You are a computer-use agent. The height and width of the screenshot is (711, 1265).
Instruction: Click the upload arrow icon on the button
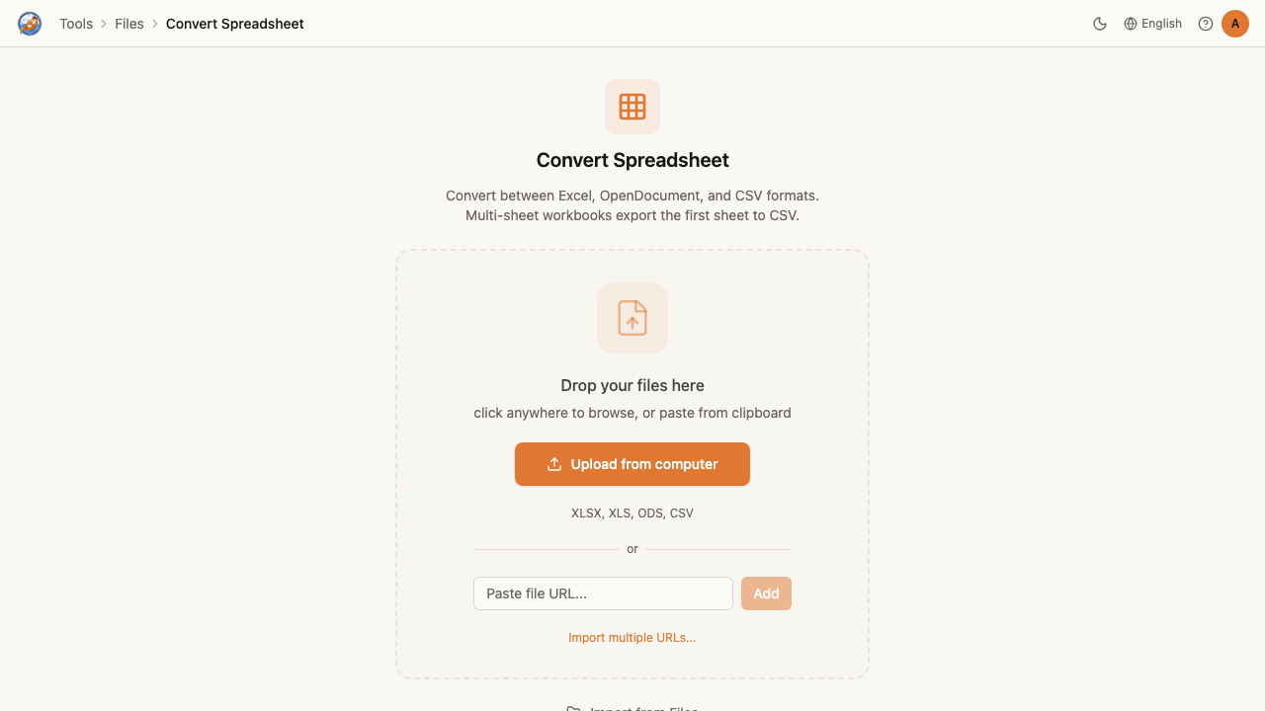tap(554, 464)
